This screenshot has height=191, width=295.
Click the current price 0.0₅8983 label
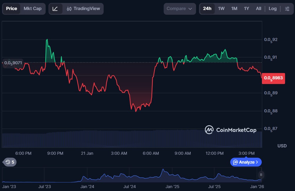click(273, 78)
